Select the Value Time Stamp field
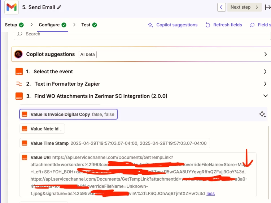 115,143
